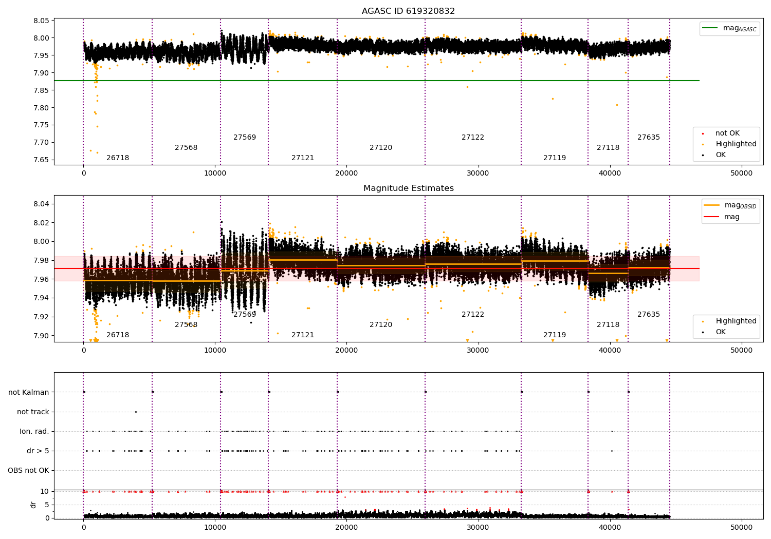
Task: Click the 20000 x-axis tick in middle plot
Action: 346,351
